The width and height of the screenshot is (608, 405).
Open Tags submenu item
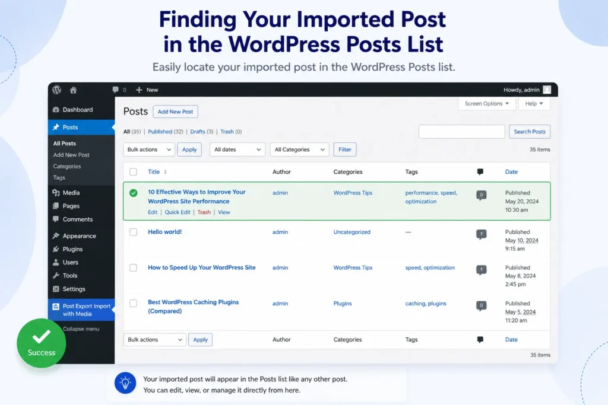(x=59, y=178)
